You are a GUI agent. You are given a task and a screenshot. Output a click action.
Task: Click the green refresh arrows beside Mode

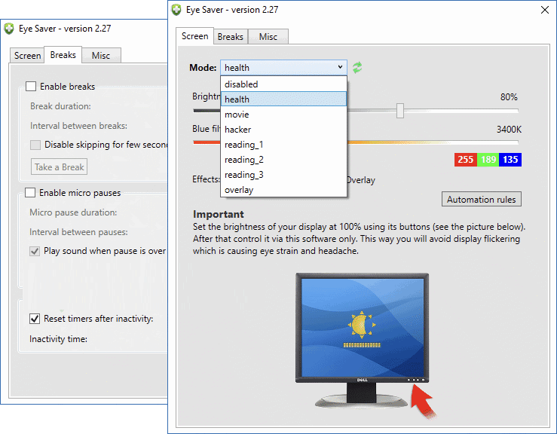tap(357, 68)
